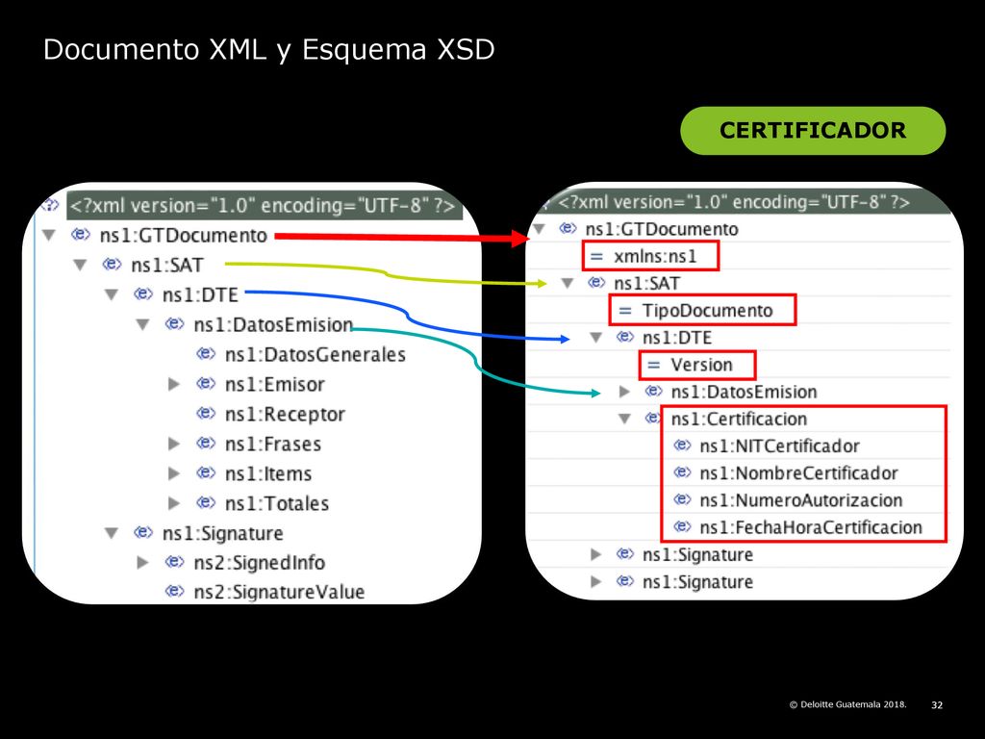Click XML declaration icon in left panel
Screen dimensions: 985x739
(x=50, y=205)
